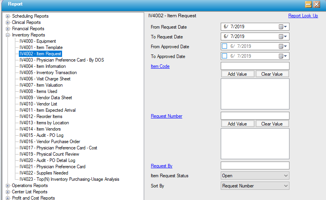Select IV4002 - Item Request report

40,54
